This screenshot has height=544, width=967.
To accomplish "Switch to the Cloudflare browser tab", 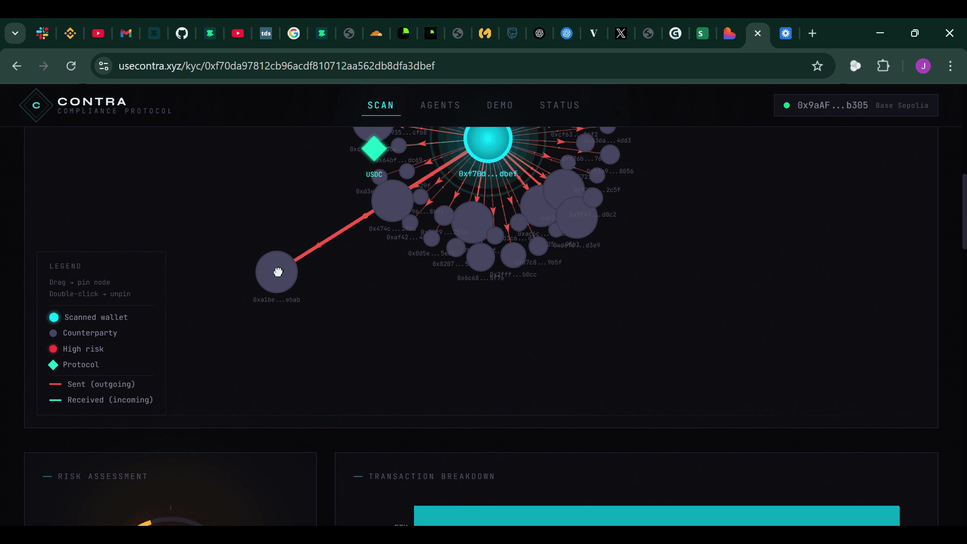I will tap(376, 33).
